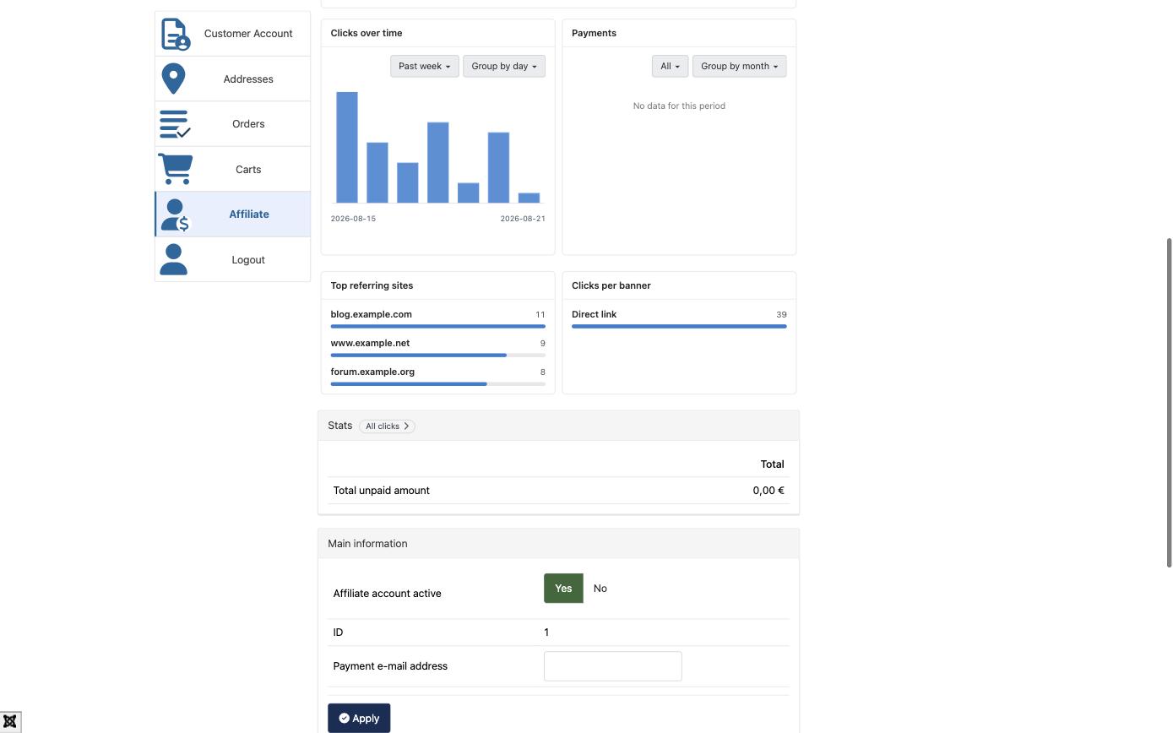
Task: Click the blog.example.com progress bar
Action: pos(437,326)
